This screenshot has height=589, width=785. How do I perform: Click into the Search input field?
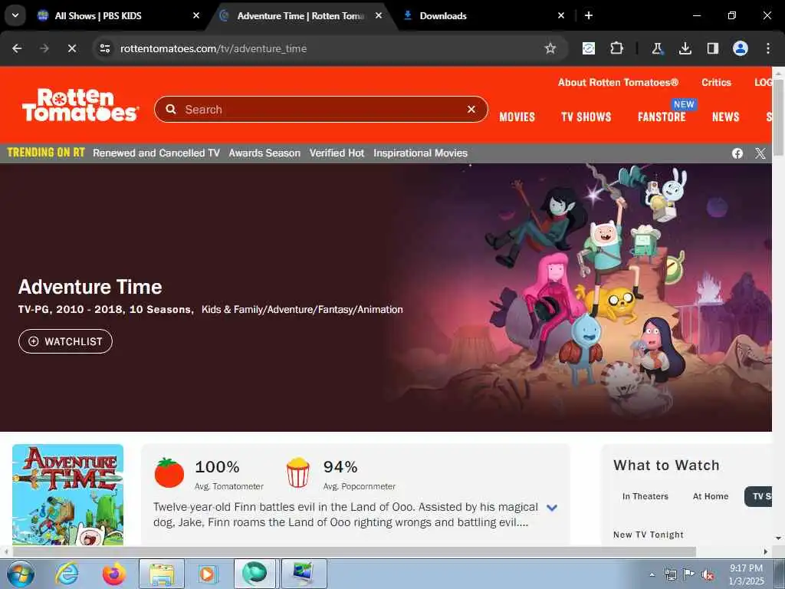pos(320,109)
